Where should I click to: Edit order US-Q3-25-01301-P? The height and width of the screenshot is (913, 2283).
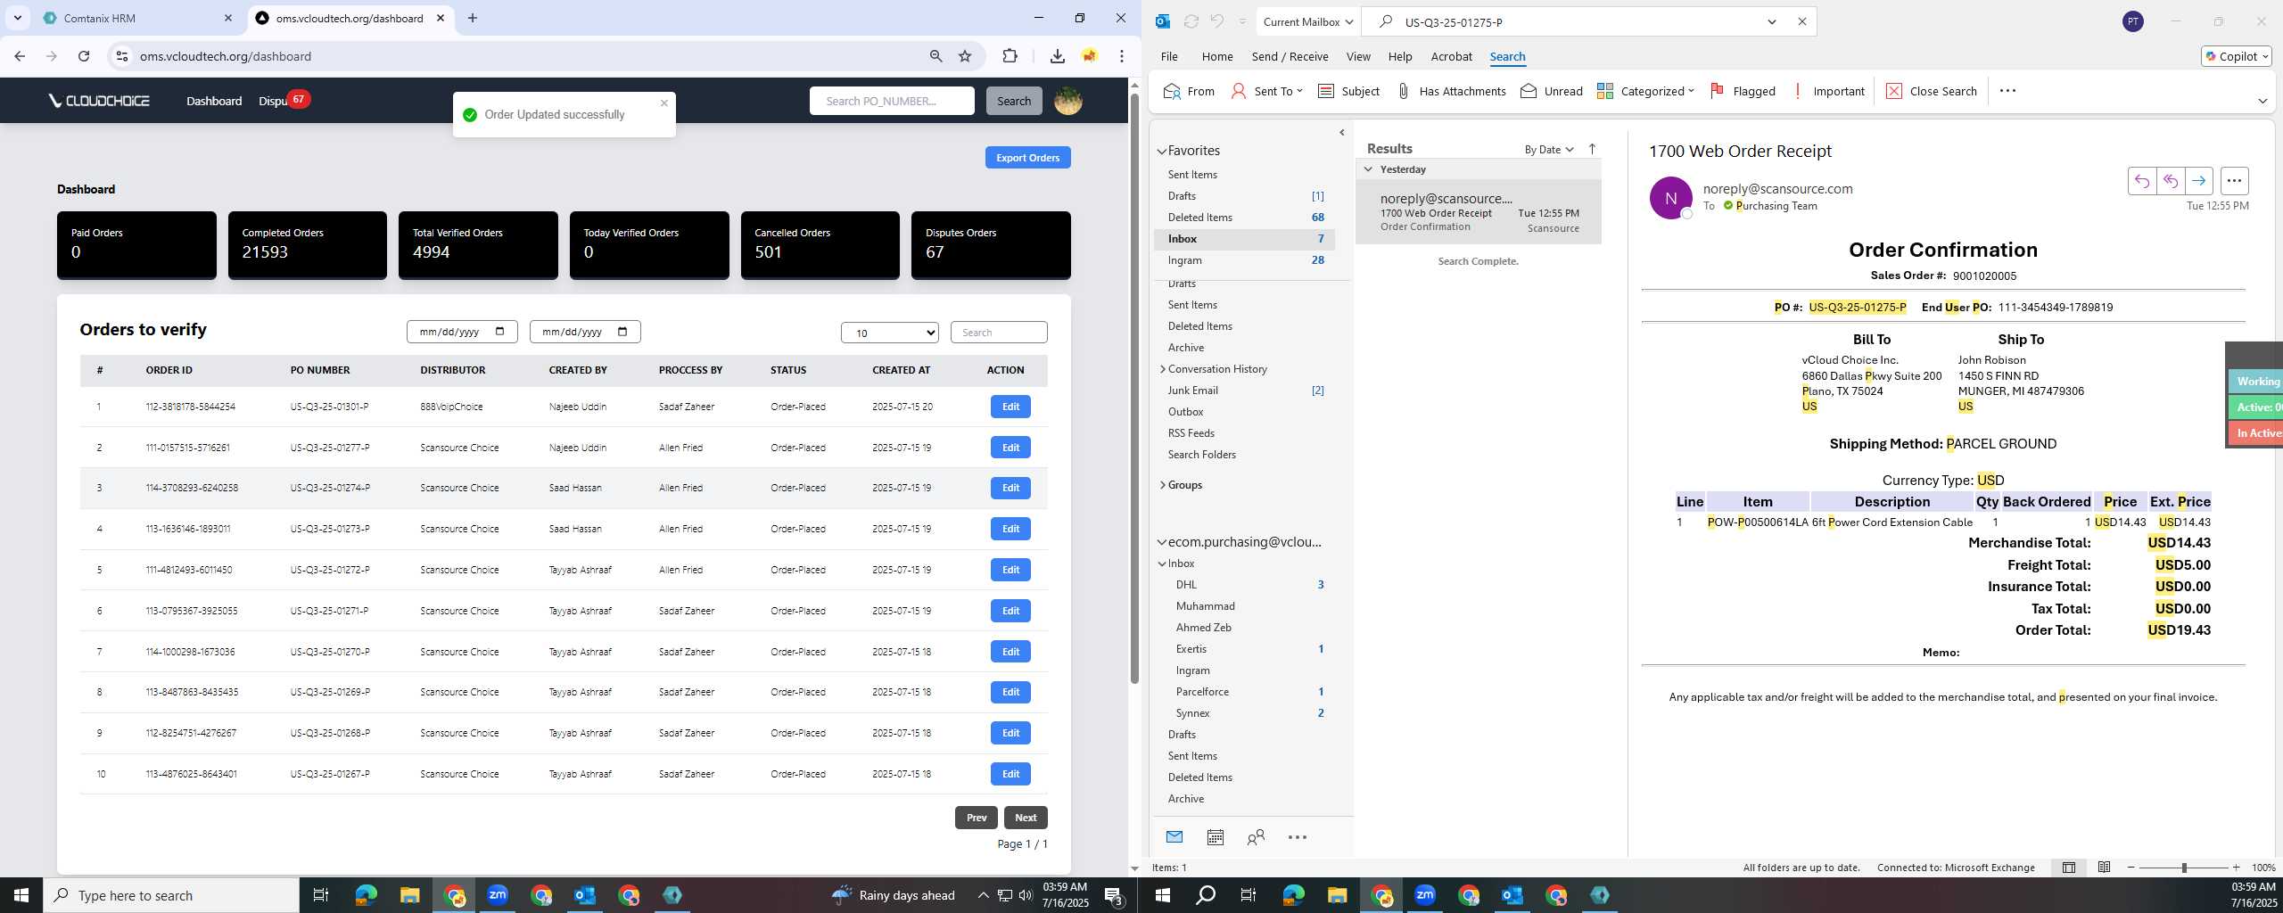tap(1010, 407)
